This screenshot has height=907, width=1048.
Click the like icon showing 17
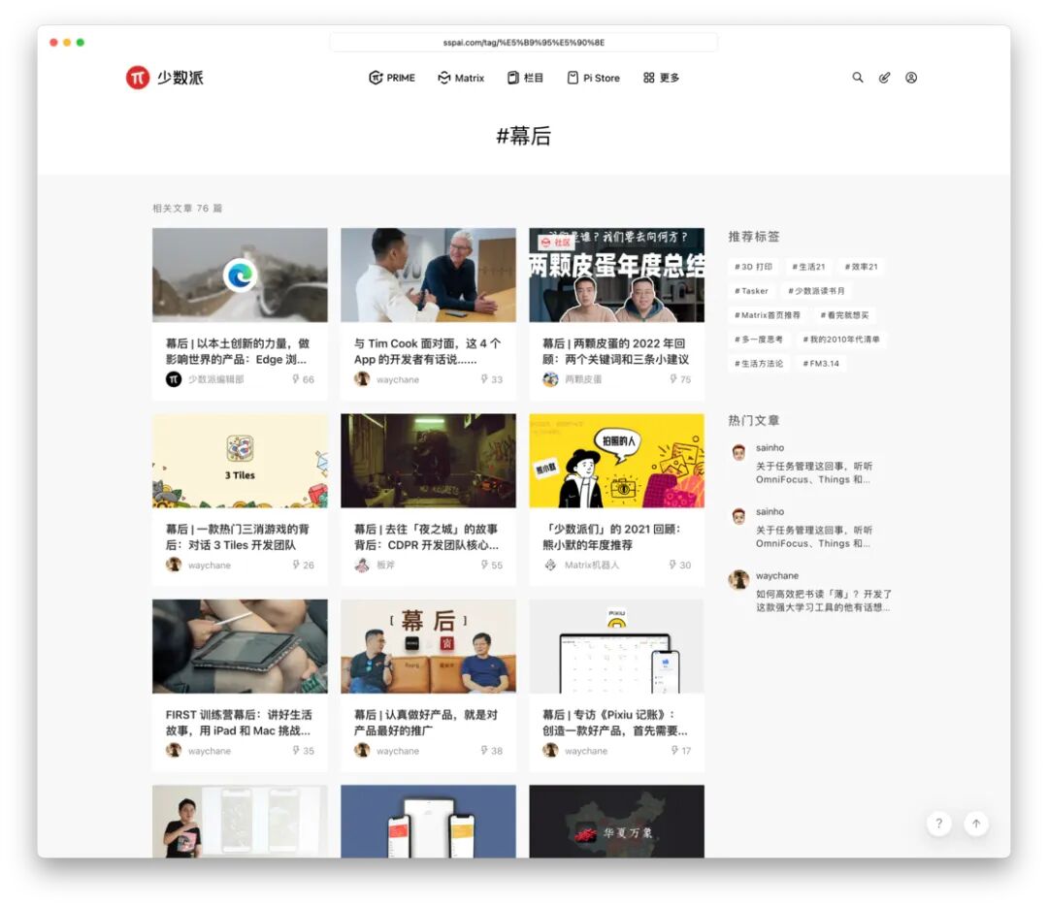(674, 751)
